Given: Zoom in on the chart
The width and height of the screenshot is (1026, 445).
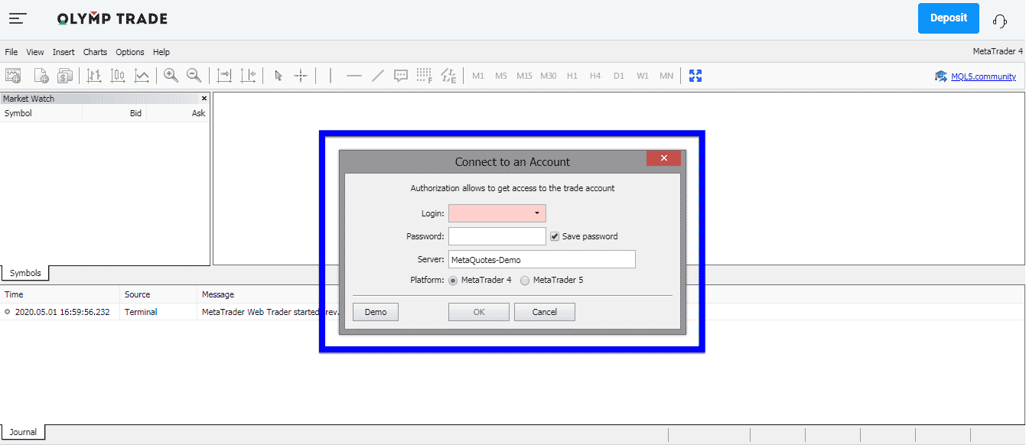Looking at the screenshot, I should 171,75.
